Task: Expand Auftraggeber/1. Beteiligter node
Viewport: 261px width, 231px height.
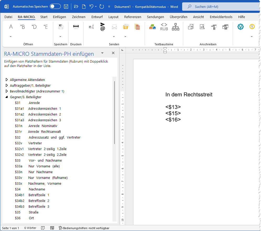Action: coord(7,85)
